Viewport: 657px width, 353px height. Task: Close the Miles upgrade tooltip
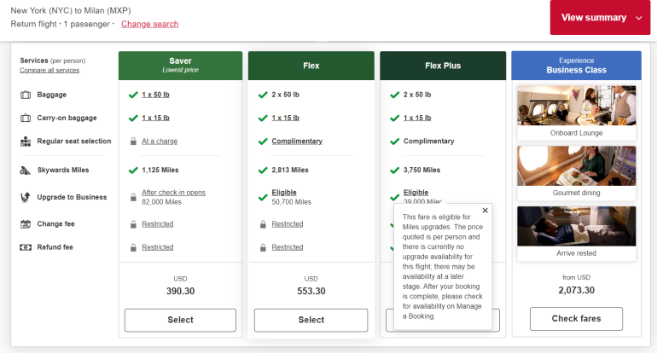click(485, 210)
